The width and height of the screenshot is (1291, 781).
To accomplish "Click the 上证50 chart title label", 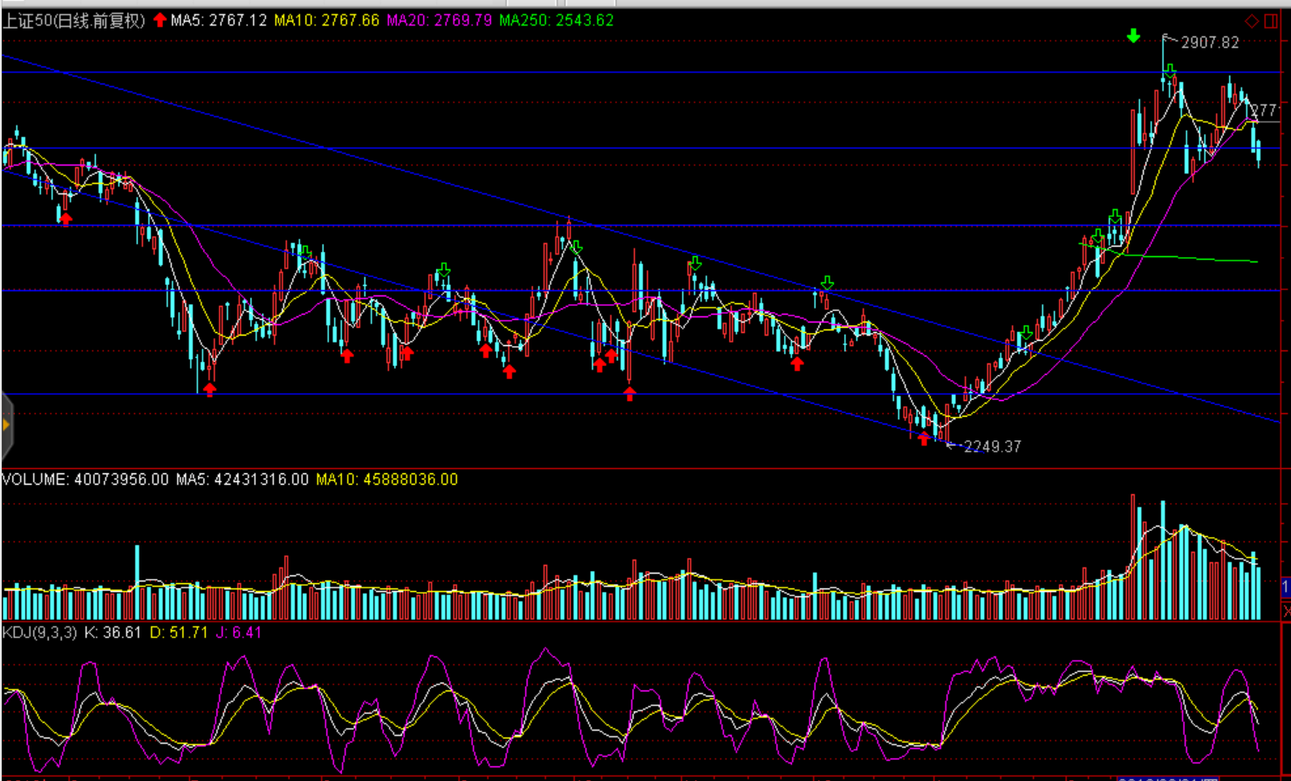I will pyautogui.click(x=73, y=20).
